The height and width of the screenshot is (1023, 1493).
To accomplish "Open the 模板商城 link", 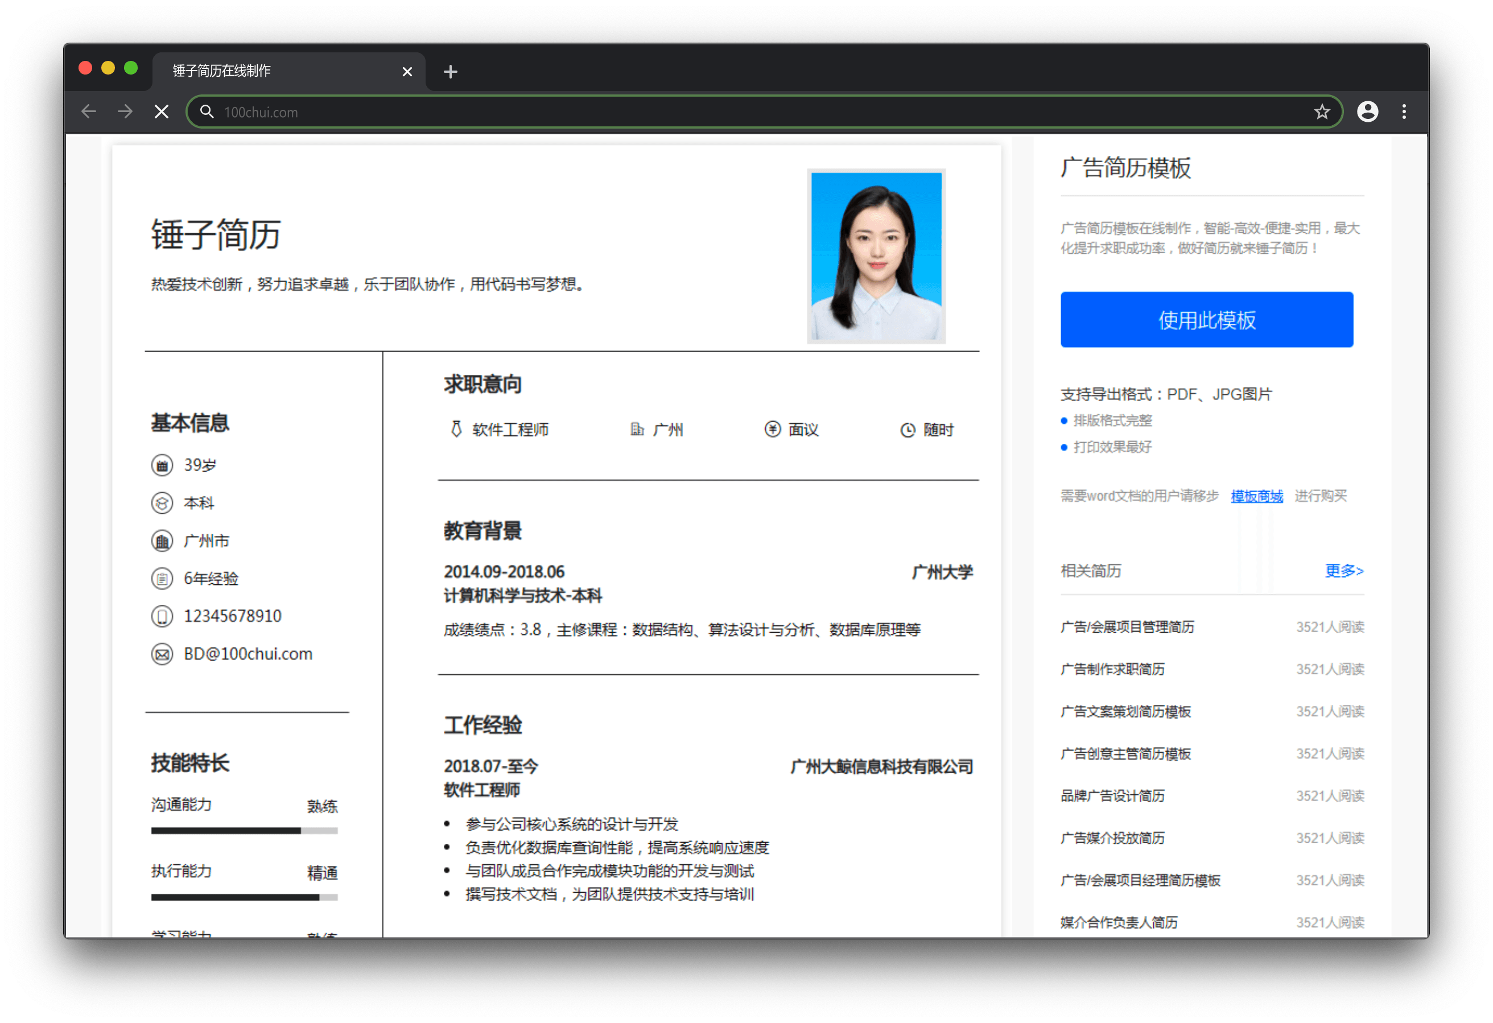I will pyautogui.click(x=1256, y=496).
